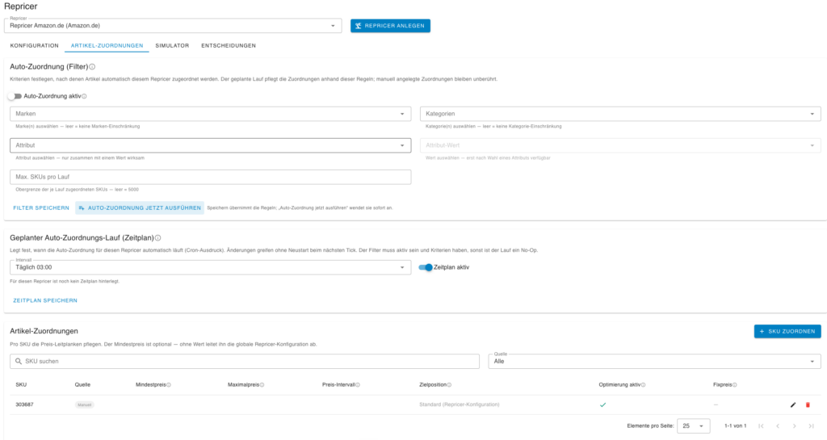The width and height of the screenshot is (827, 440).
Task: Open the Intervall Täglich 03:00 dropdown
Action: [x=211, y=267]
